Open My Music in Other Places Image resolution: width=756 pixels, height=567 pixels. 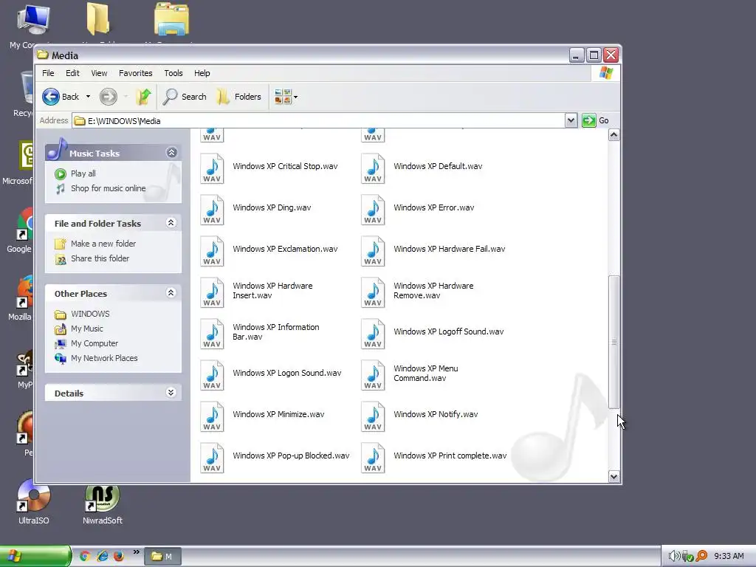[87, 329]
